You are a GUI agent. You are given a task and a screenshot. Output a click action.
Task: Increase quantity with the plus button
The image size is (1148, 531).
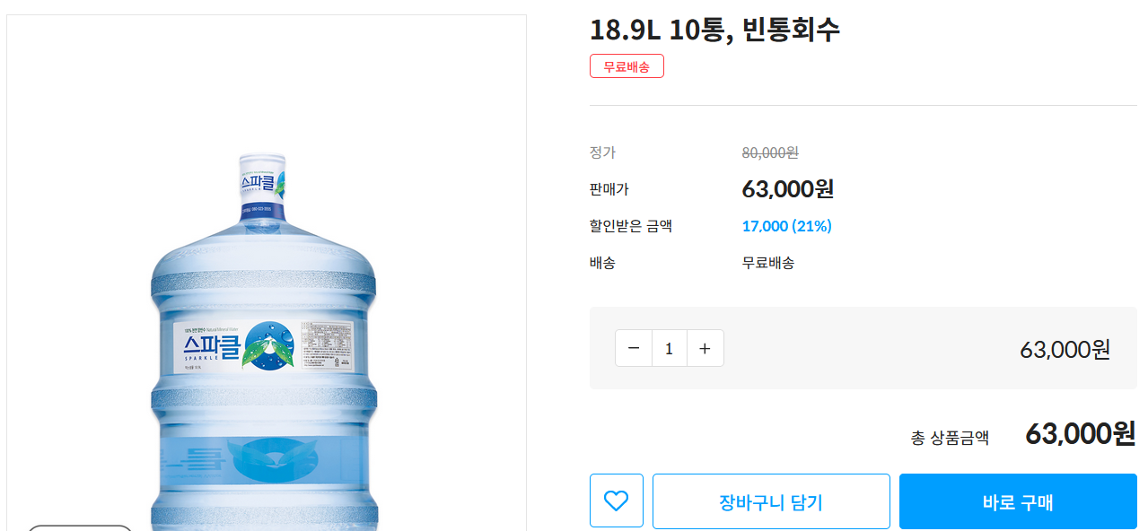pos(705,348)
